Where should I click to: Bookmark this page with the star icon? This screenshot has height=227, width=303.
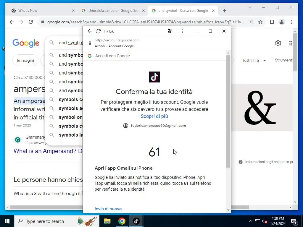260,22
